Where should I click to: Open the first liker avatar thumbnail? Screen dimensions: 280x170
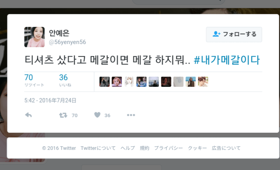(x=105, y=82)
